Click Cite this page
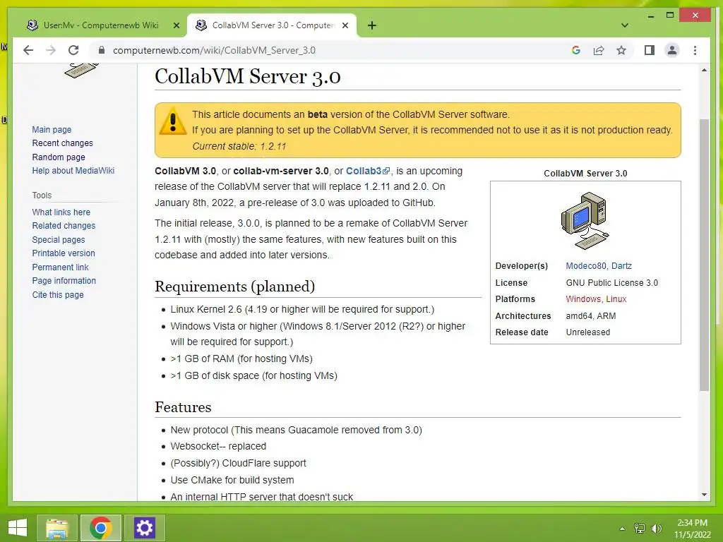Screen dimensions: 723x542 58,294
